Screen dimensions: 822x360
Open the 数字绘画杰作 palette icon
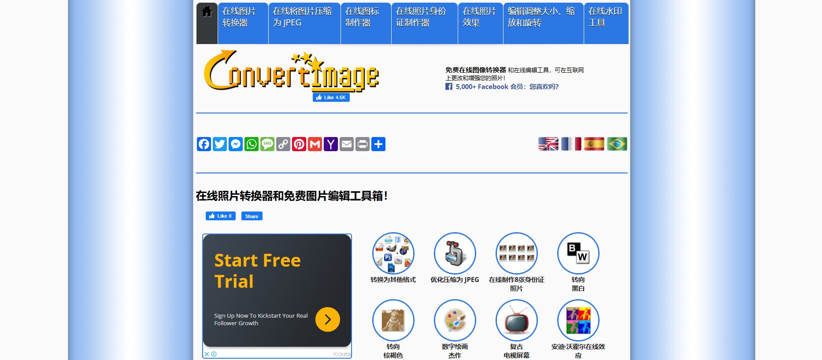455,320
